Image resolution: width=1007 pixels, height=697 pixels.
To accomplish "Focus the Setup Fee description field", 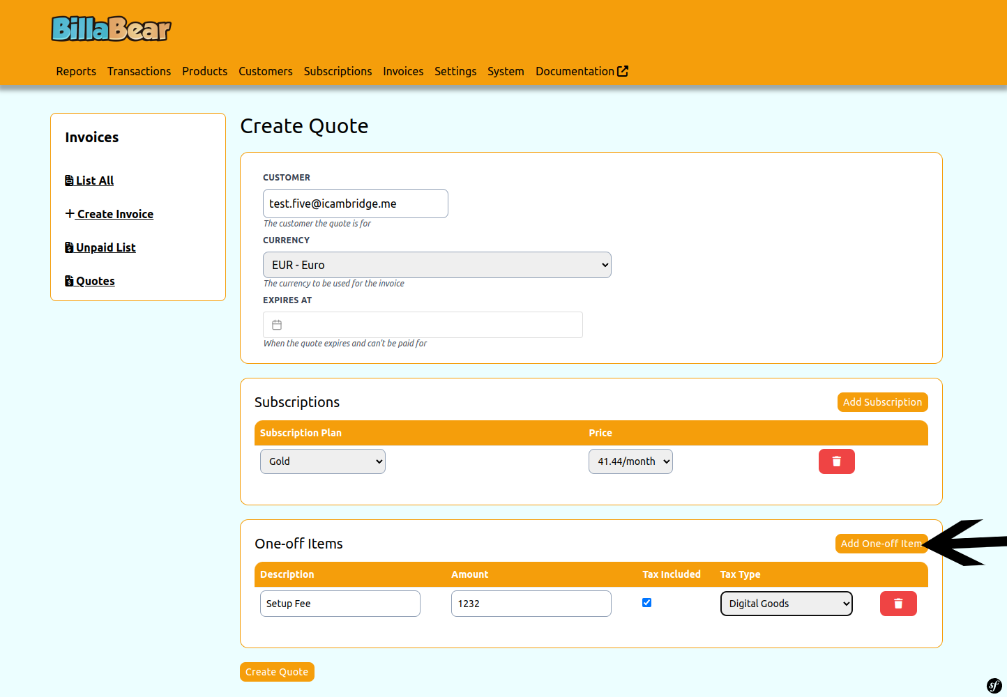I will 340,604.
